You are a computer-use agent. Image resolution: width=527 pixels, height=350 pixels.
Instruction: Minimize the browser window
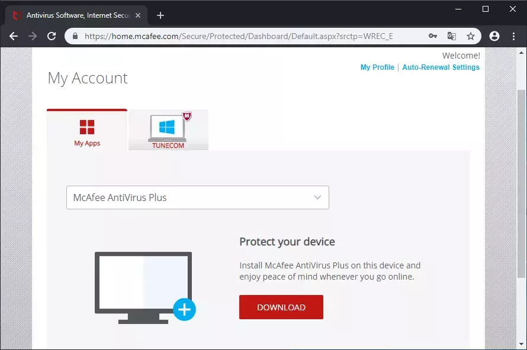click(x=458, y=9)
